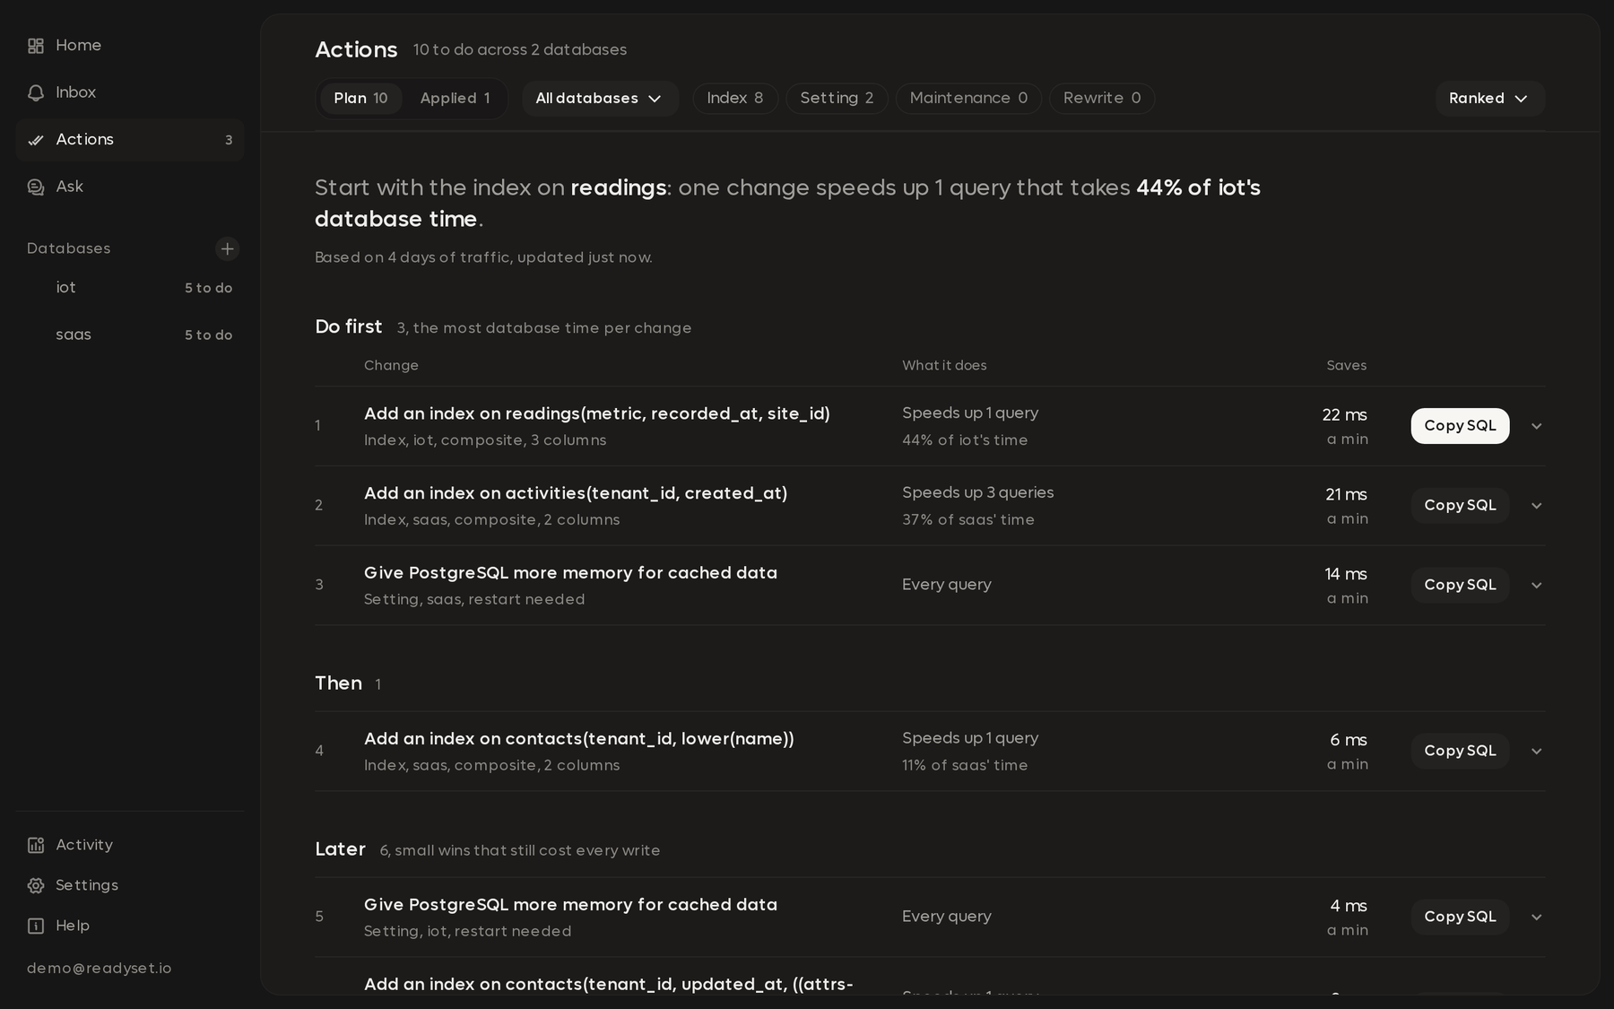Copy SQL for iot memory setting
This screenshot has width=1614, height=1009.
click(x=1460, y=918)
